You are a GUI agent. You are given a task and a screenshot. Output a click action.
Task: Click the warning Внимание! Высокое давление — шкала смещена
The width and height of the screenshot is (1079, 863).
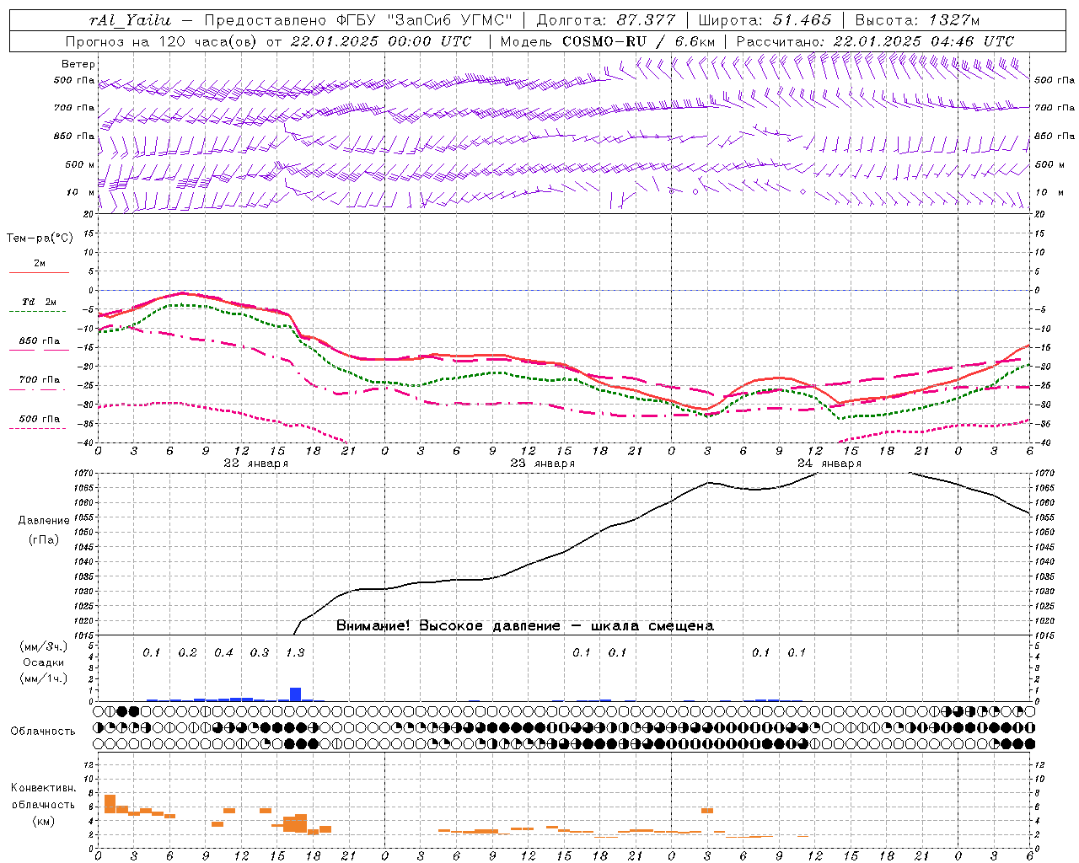[525, 626]
